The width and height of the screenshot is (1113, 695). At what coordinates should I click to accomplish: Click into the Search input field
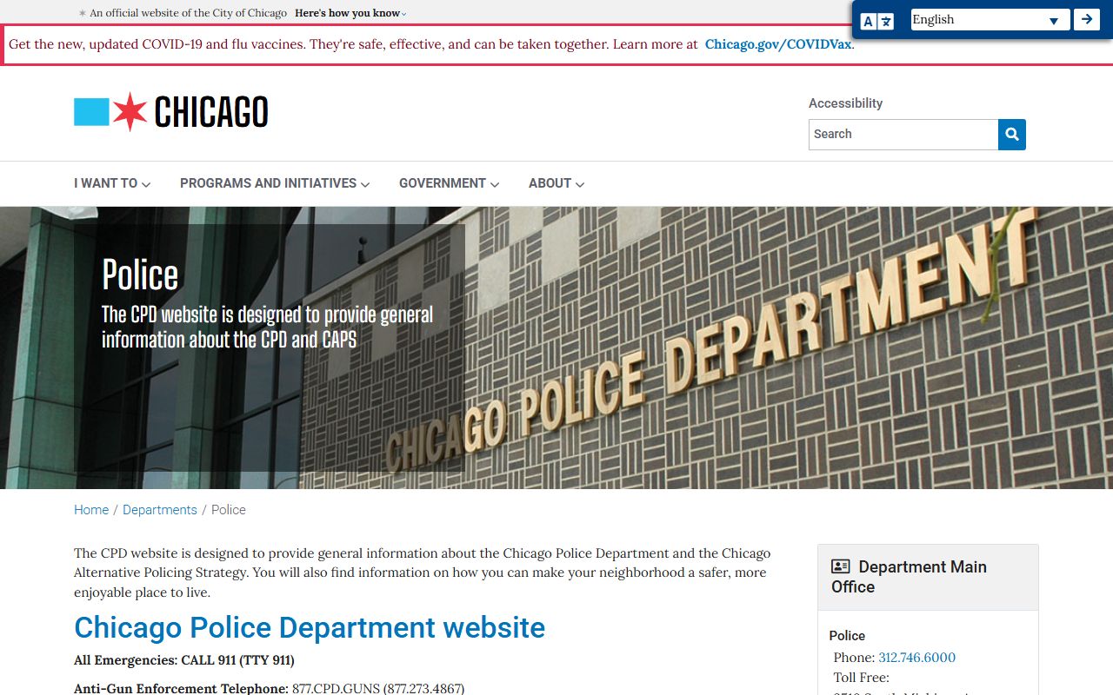click(903, 135)
